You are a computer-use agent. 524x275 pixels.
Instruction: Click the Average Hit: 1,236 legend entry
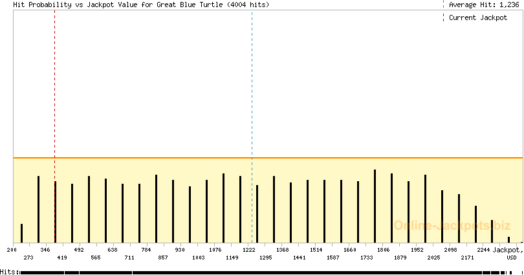[484, 5]
